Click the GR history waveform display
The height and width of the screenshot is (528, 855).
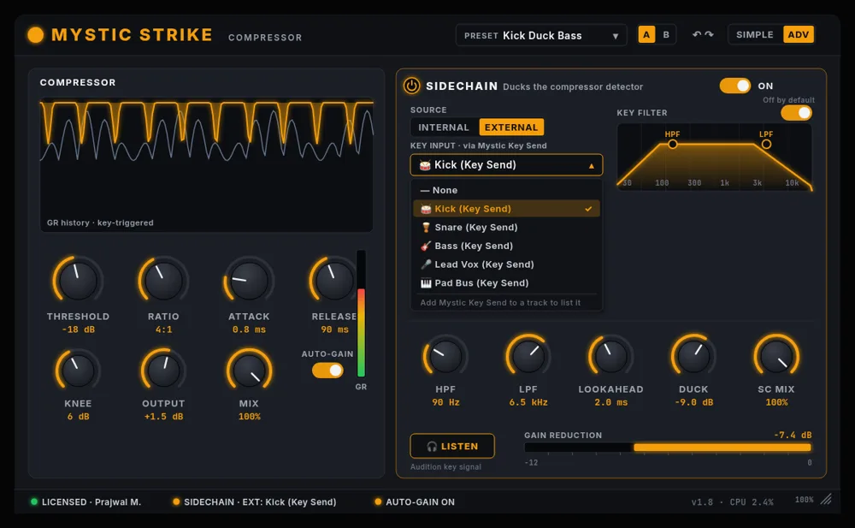pos(207,164)
